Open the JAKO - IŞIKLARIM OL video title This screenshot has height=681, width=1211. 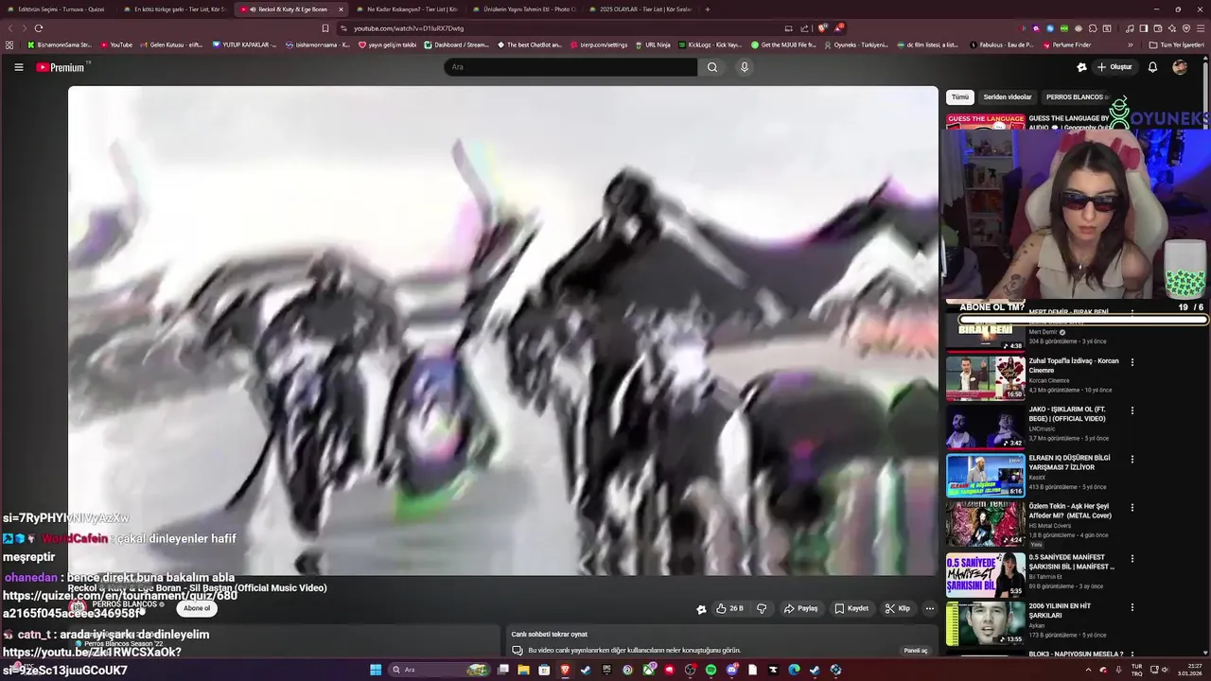pyautogui.click(x=1067, y=413)
